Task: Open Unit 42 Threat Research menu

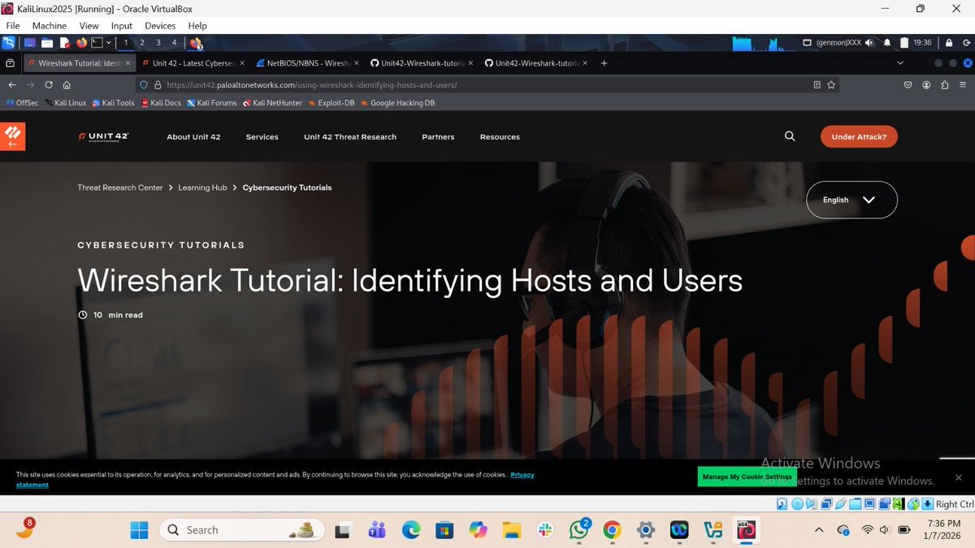Action: (x=350, y=137)
